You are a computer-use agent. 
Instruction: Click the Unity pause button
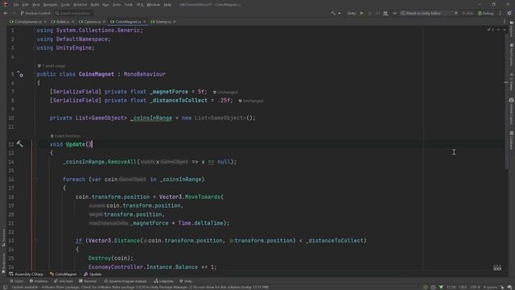tap(370, 13)
